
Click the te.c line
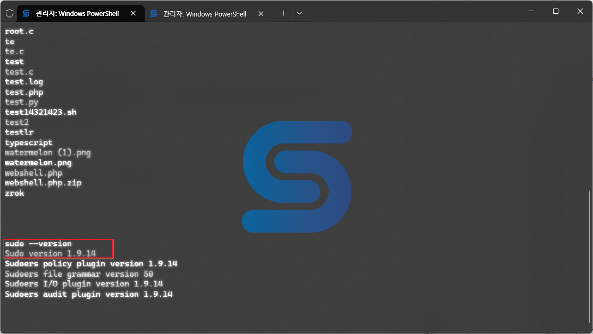click(14, 52)
